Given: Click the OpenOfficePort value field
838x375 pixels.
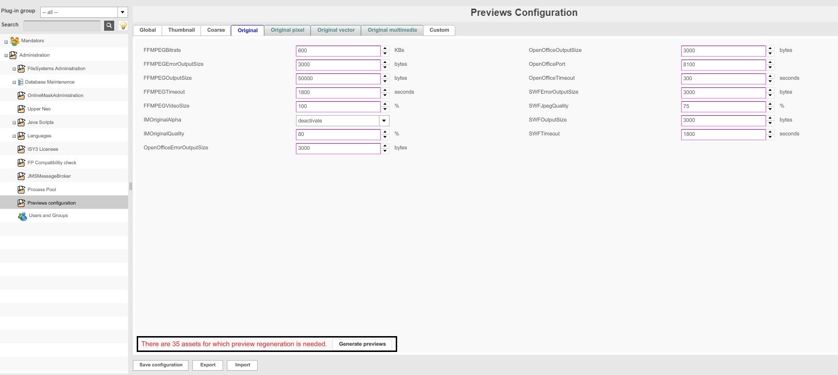Looking at the screenshot, I should coord(723,65).
